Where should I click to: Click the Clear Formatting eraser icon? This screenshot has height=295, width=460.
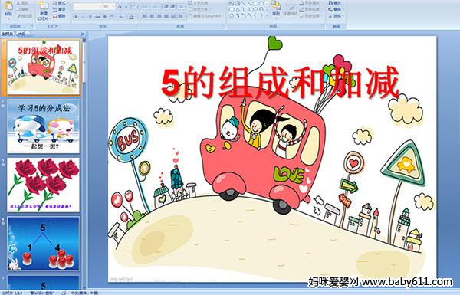(x=134, y=6)
